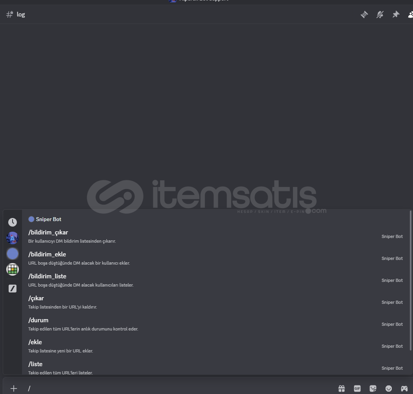The height and width of the screenshot is (394, 413).
Task: Show the member list icon
Action: 410,15
